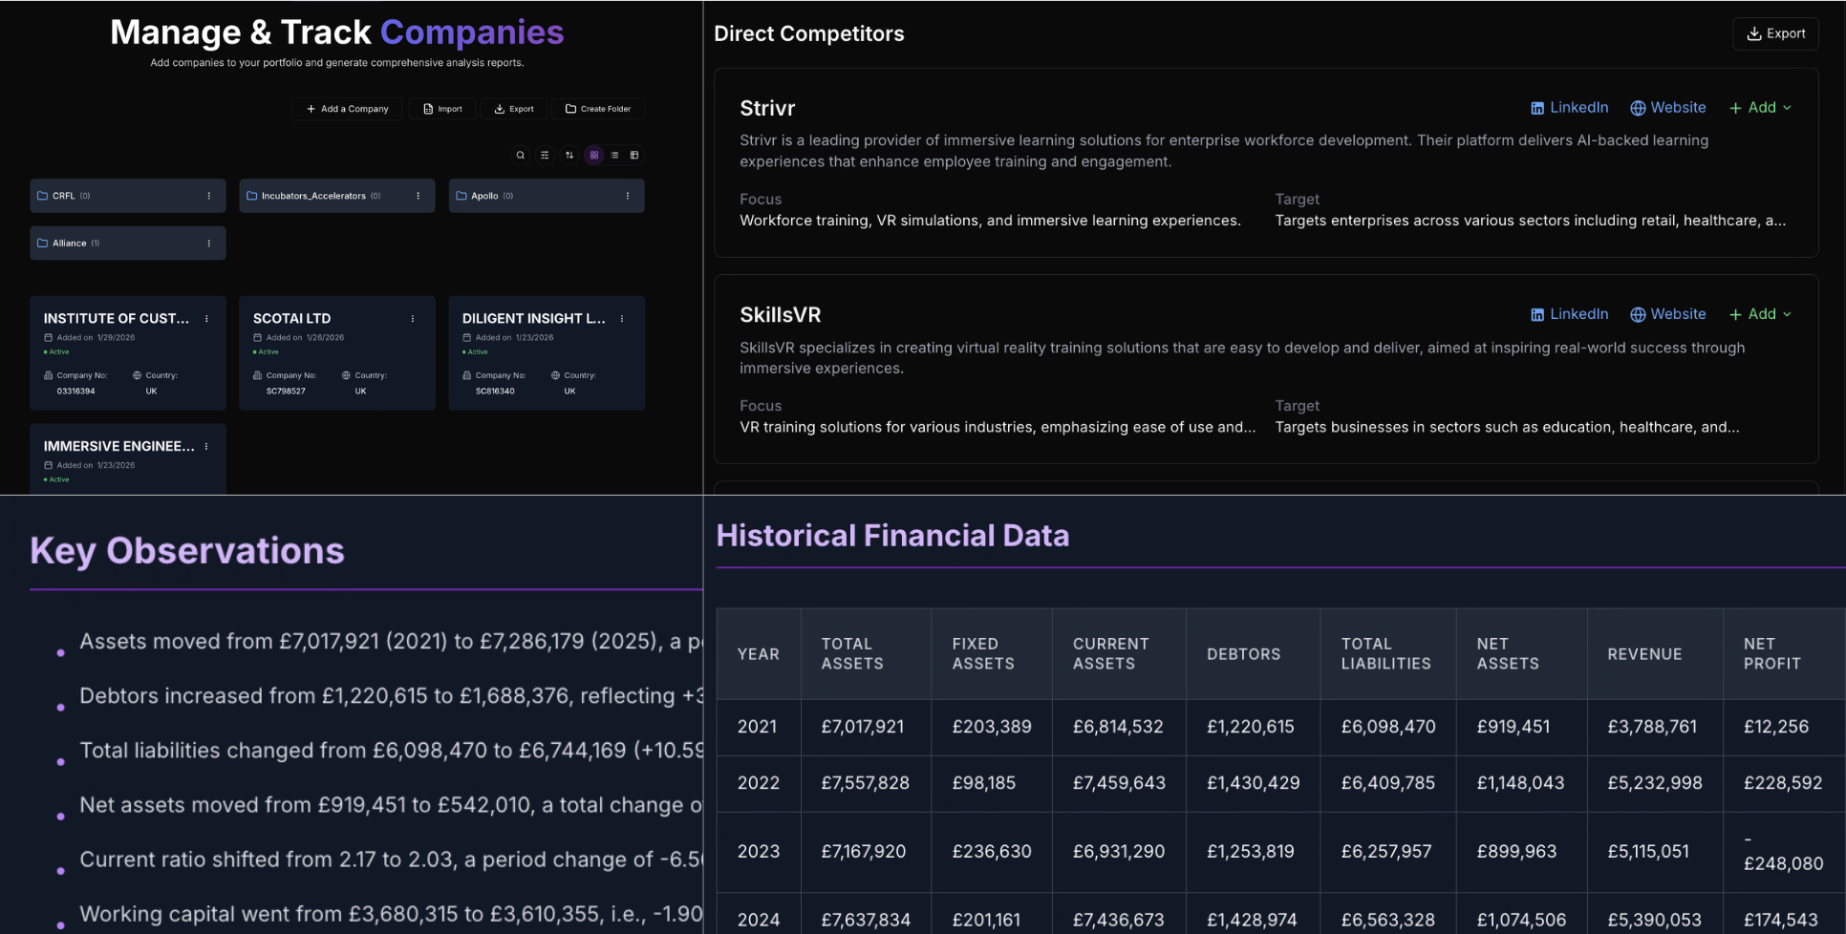
Task: Open CRFL folder three-dot menu
Action: tap(209, 196)
